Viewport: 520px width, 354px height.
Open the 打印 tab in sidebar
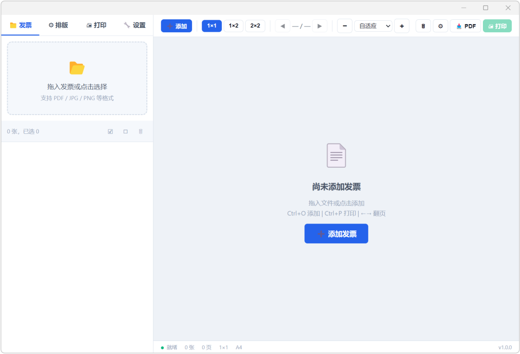96,25
